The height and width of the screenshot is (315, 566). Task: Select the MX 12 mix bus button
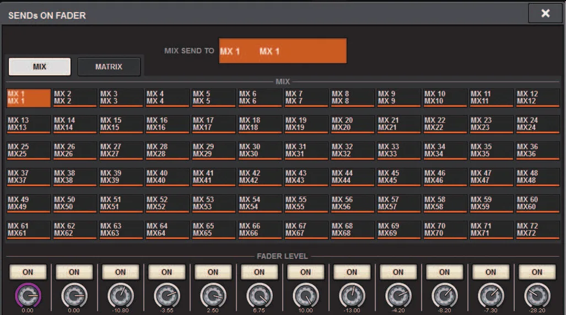click(537, 98)
